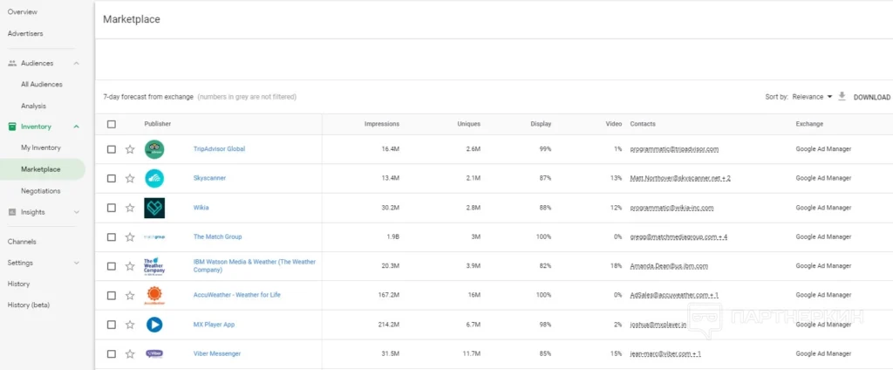This screenshot has width=893, height=370.
Task: Collapse the Audiences section chevron
Action: pyautogui.click(x=77, y=64)
